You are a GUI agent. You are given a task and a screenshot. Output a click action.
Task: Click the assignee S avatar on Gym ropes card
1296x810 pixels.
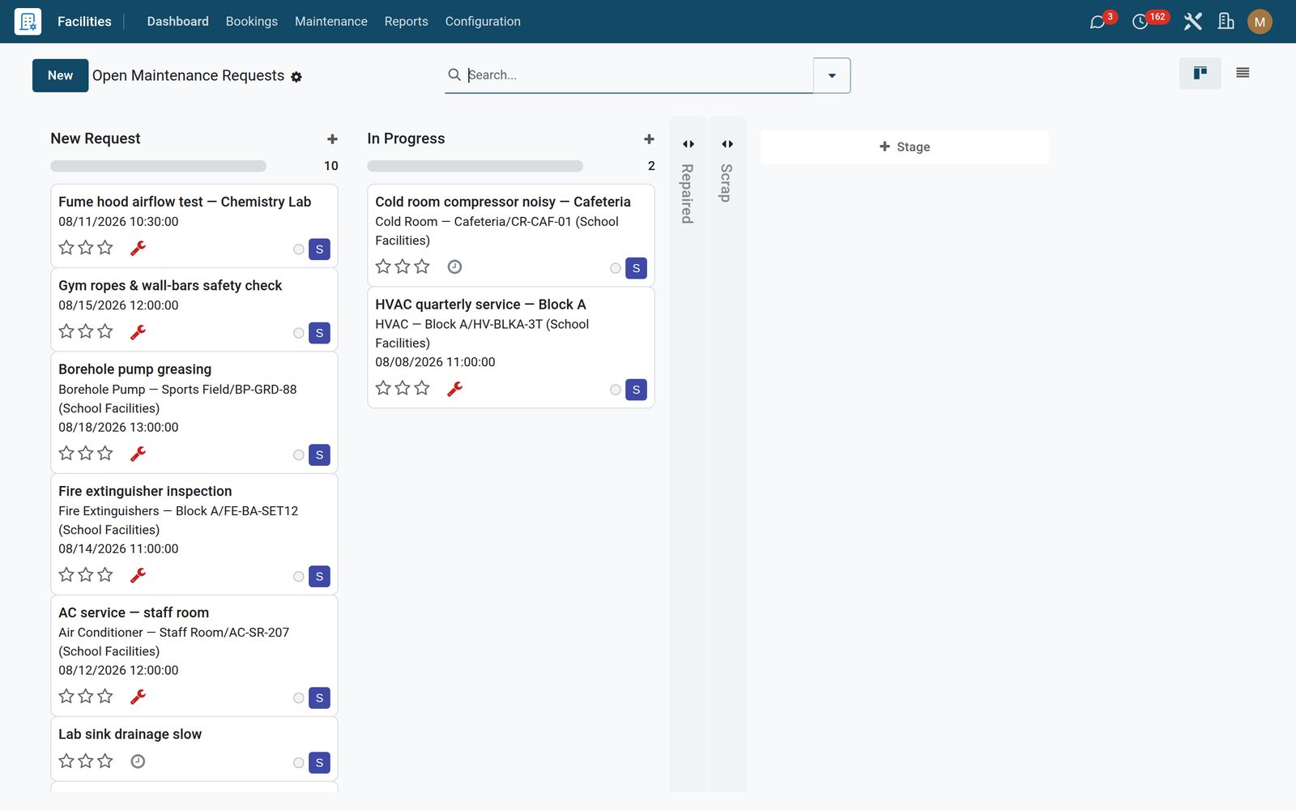[x=319, y=333]
